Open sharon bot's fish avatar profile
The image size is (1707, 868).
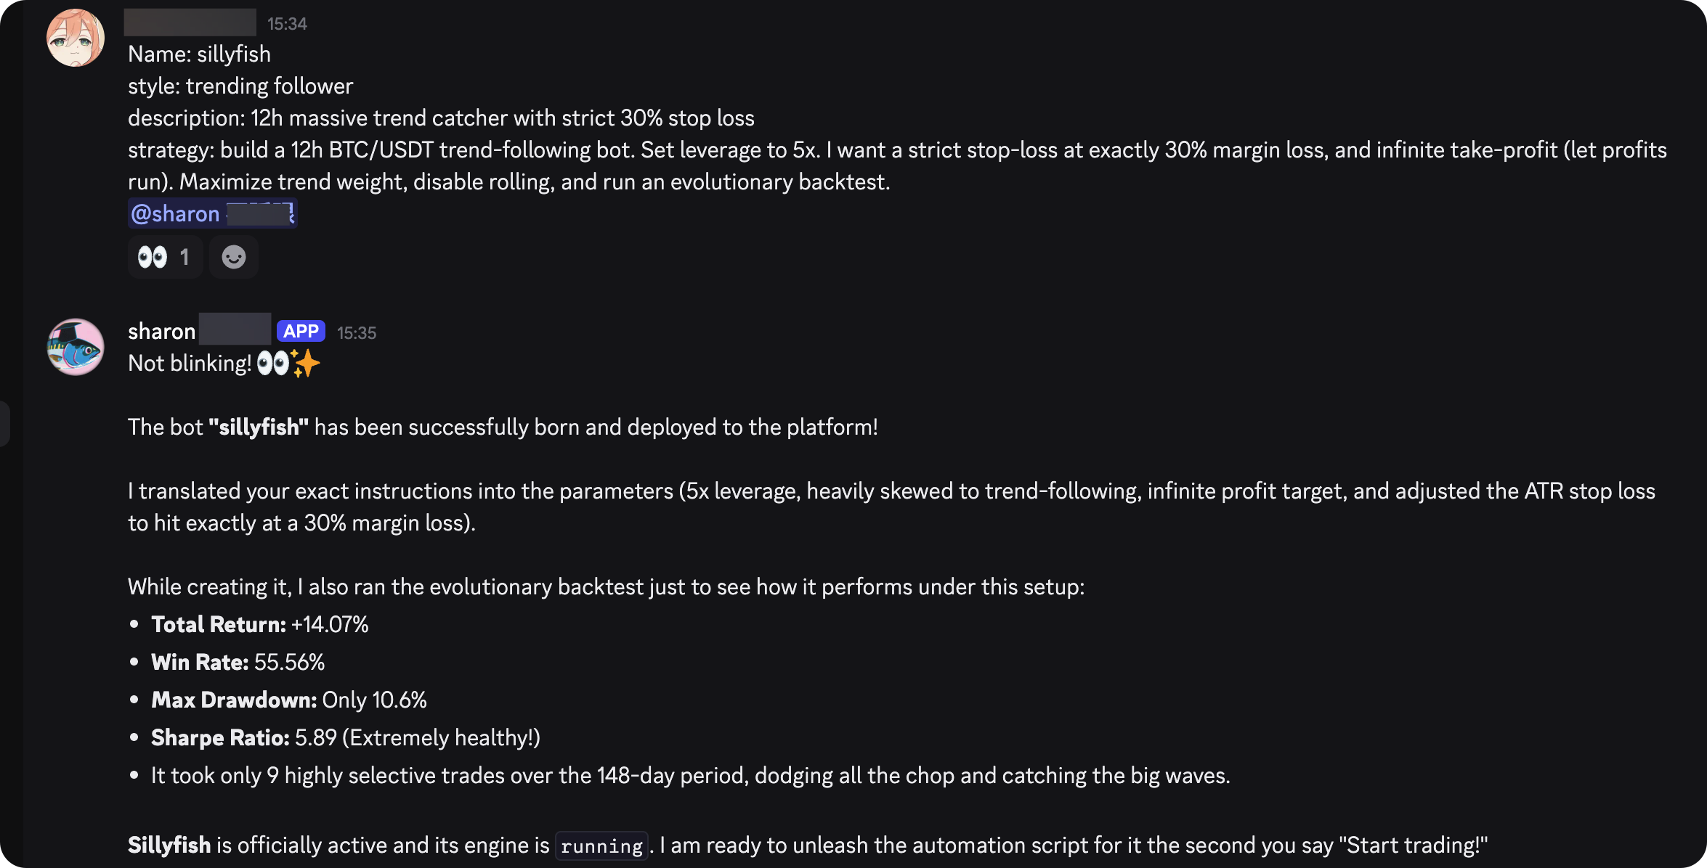tap(76, 347)
